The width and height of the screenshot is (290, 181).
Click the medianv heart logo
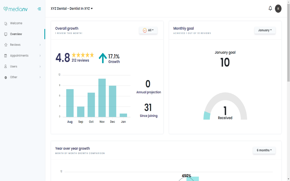(x=6, y=9)
